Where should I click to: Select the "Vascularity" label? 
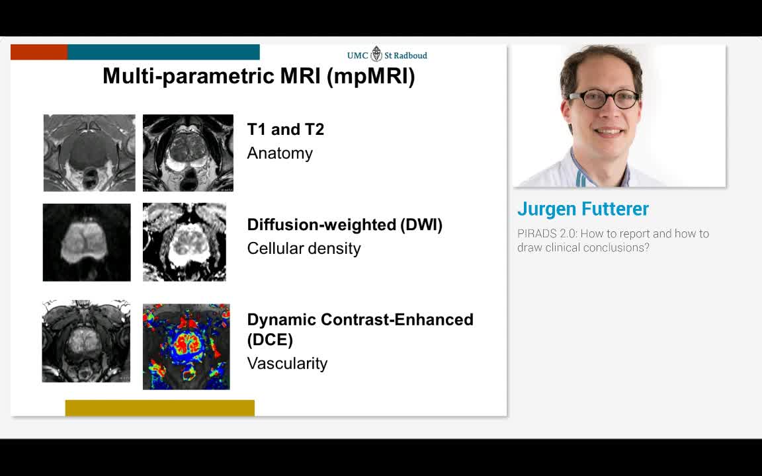(287, 364)
